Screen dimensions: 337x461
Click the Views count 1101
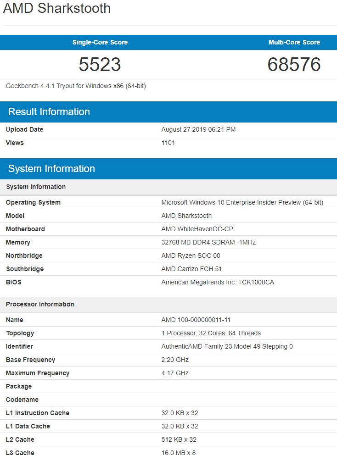coord(168,143)
